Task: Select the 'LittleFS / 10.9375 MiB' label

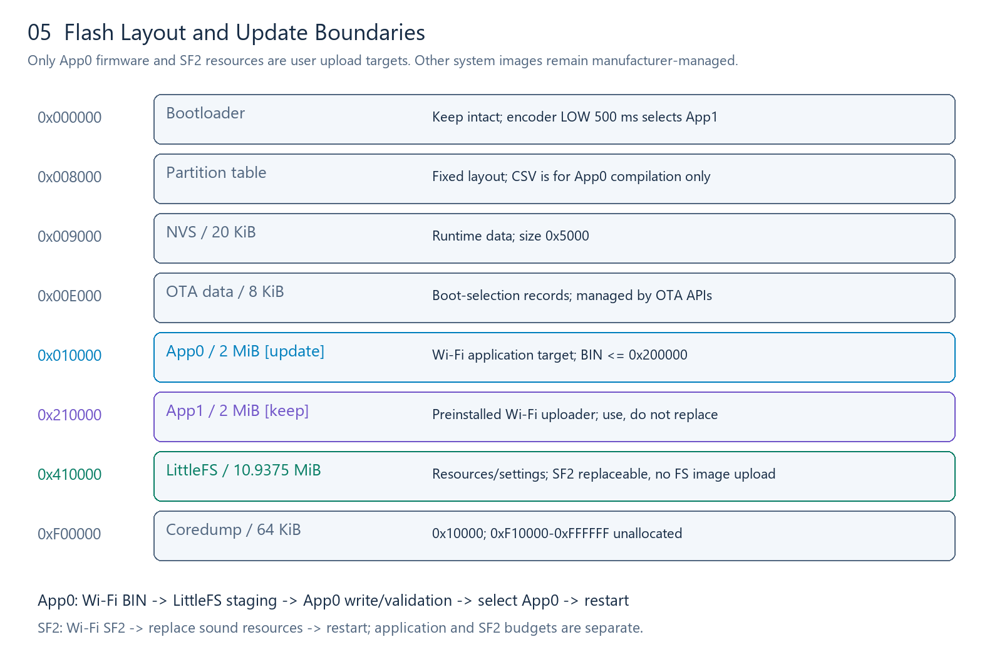Action: click(244, 470)
